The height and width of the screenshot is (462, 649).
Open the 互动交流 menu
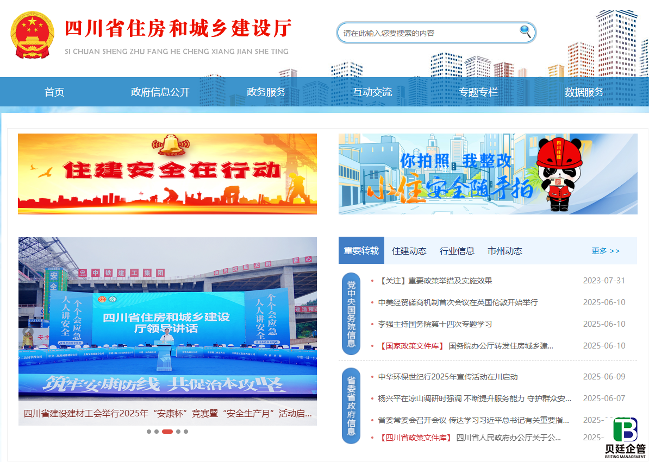click(x=374, y=92)
